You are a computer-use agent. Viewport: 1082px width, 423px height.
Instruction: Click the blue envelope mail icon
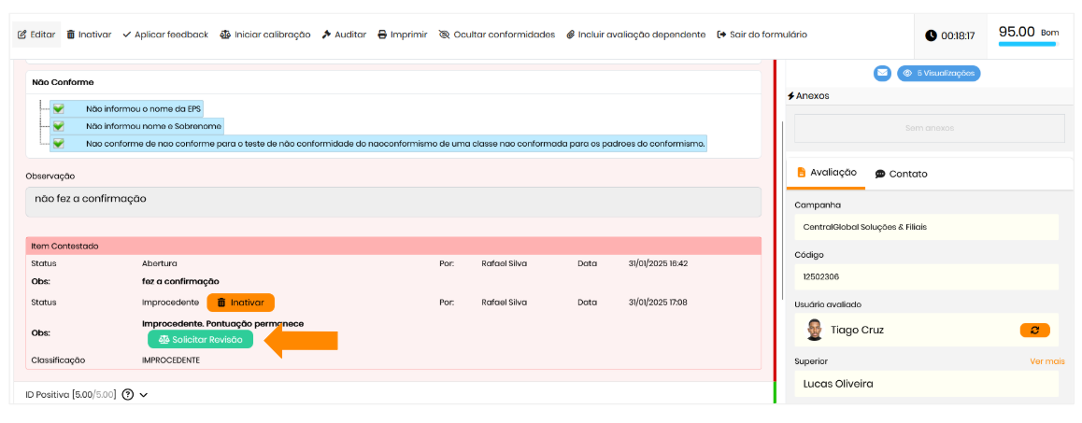[x=882, y=73]
